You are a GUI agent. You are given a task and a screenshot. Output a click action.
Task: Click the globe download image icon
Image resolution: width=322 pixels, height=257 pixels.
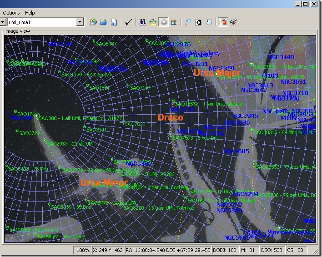click(93, 22)
